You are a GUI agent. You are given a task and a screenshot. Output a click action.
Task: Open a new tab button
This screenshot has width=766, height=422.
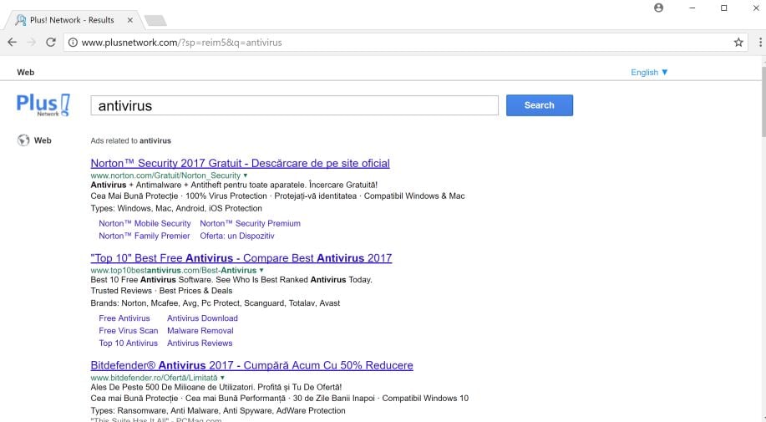156,21
